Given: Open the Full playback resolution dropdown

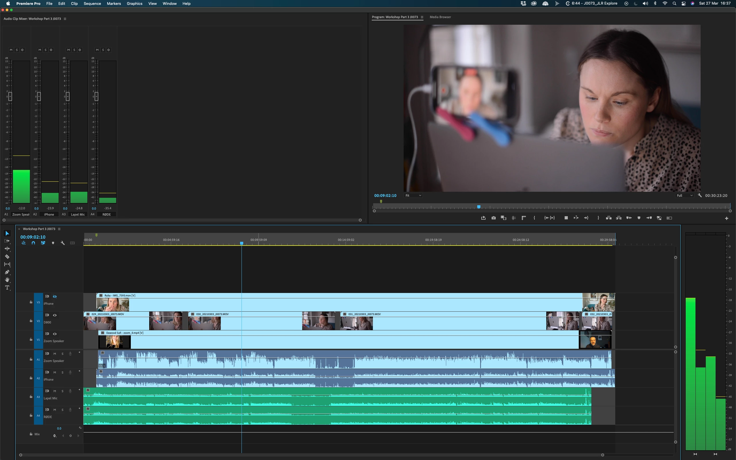Looking at the screenshot, I should click(684, 195).
